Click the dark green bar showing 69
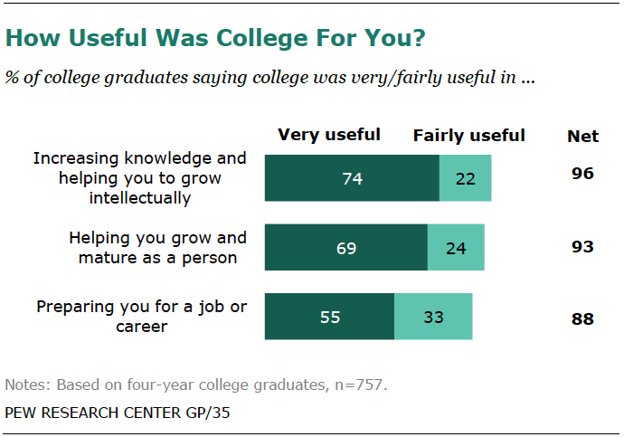The width and height of the screenshot is (624, 437). pos(345,248)
